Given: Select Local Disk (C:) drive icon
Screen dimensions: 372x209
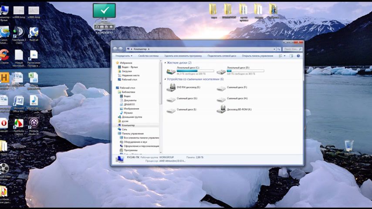Looking at the screenshot, I should click(x=171, y=71).
